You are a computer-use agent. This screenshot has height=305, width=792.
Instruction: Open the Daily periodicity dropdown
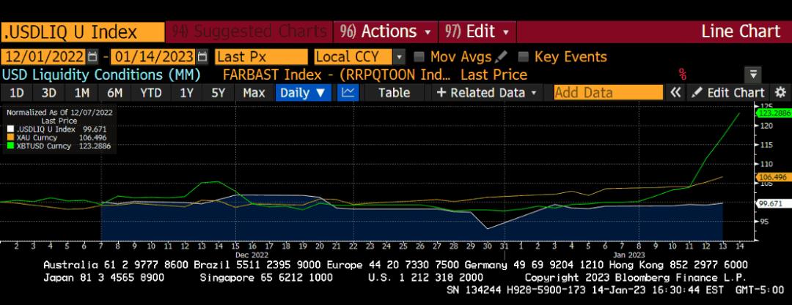click(304, 93)
